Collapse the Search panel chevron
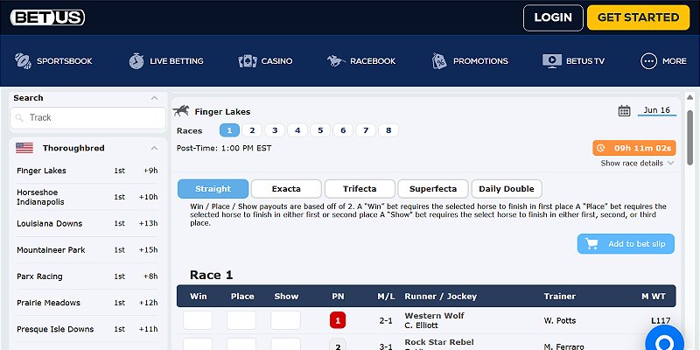 tap(155, 98)
